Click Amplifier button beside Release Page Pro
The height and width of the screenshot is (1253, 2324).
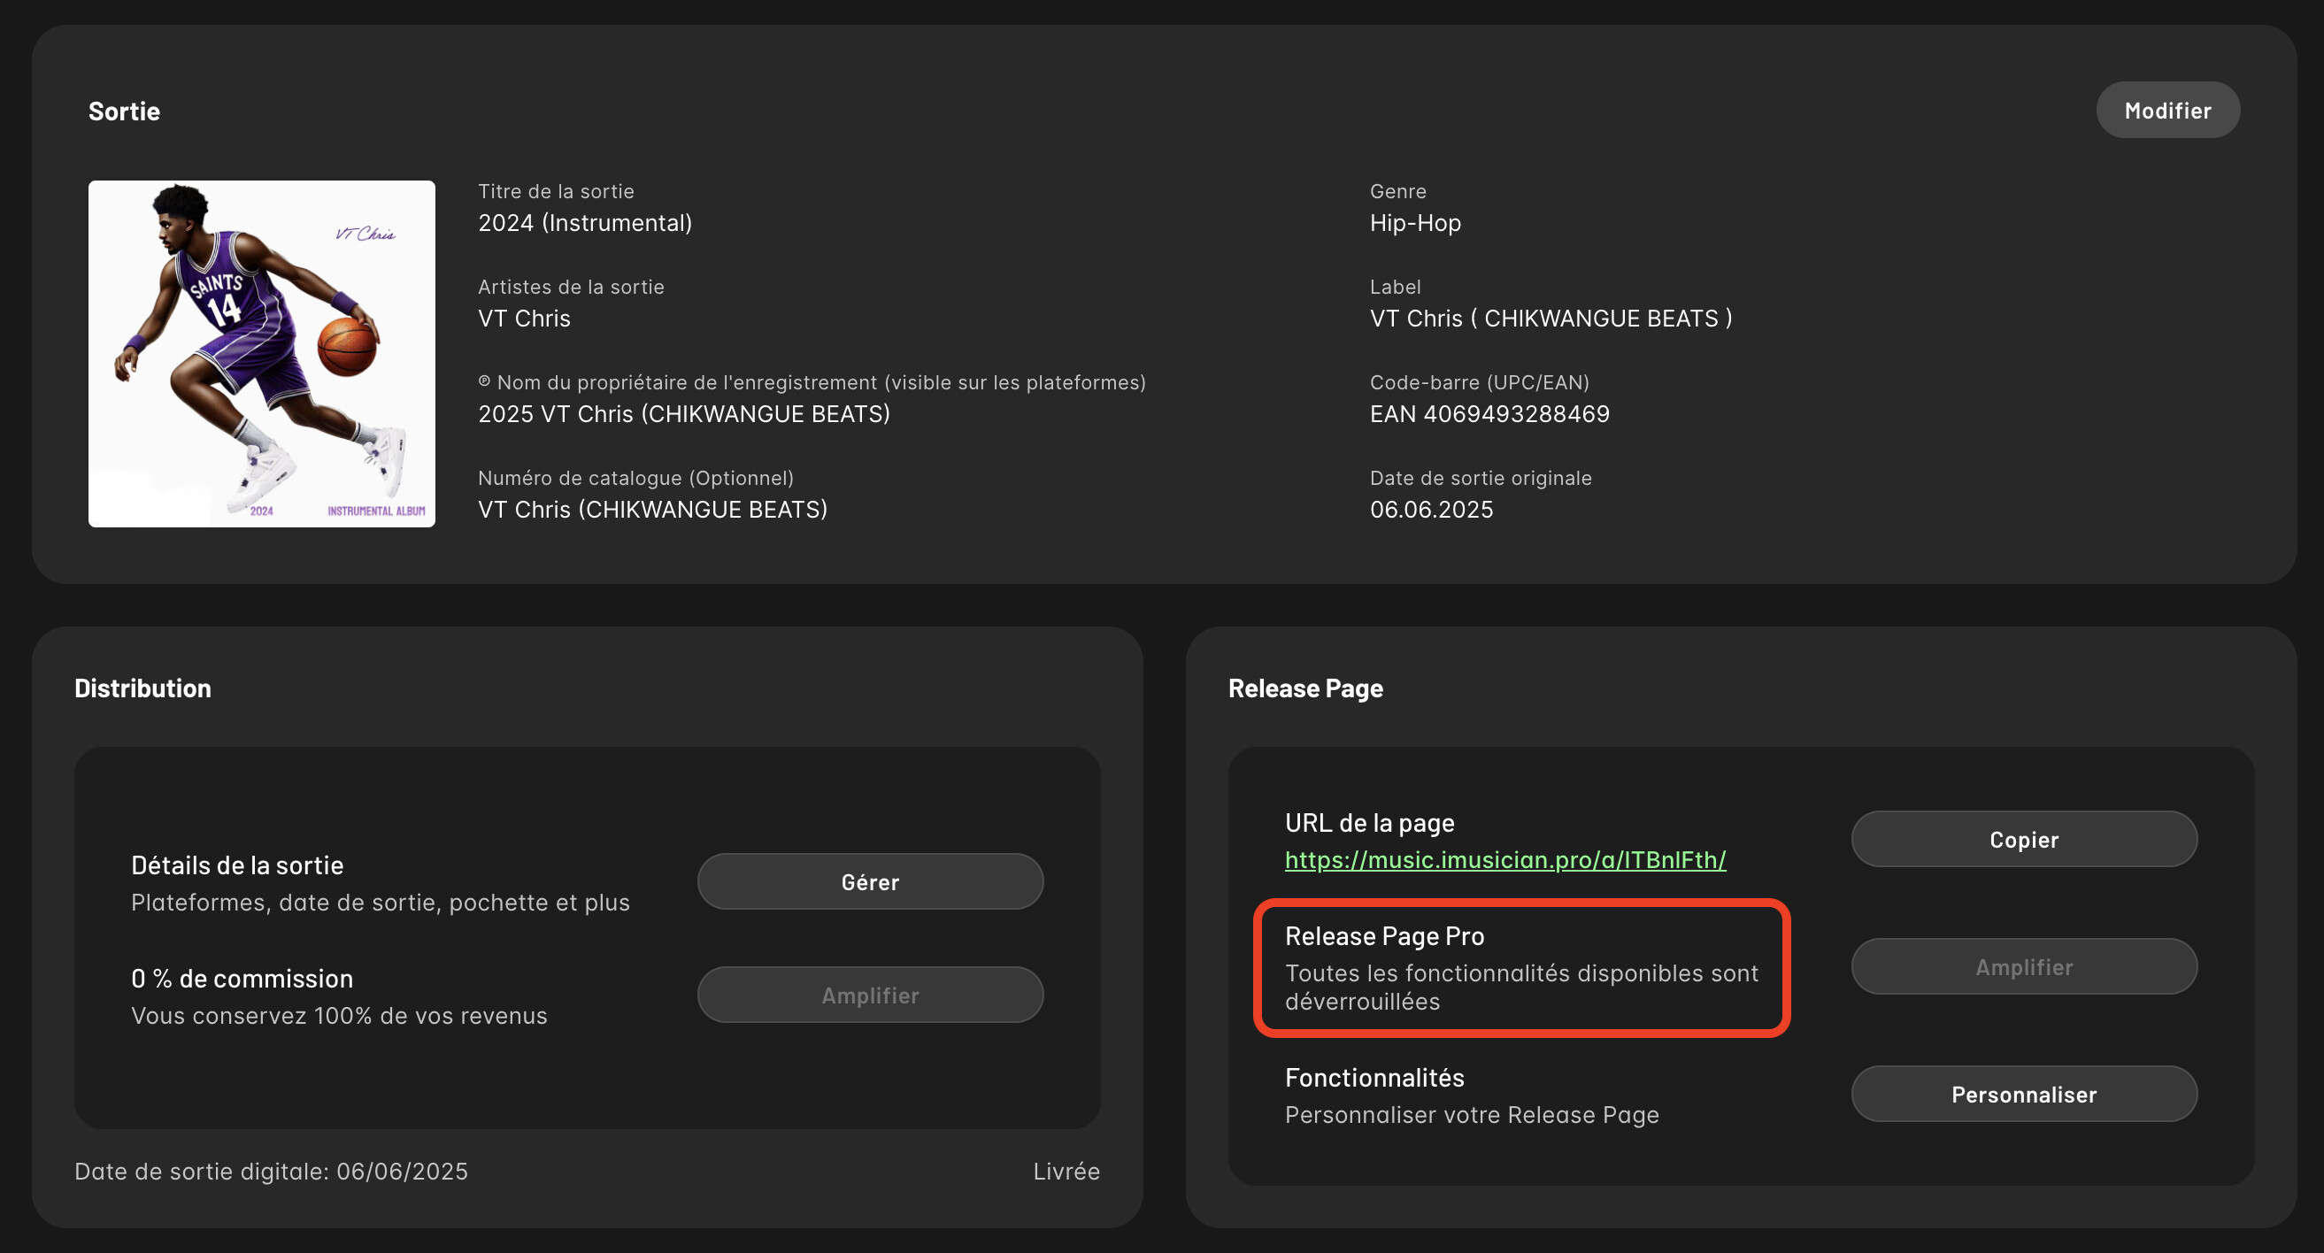point(2024,967)
